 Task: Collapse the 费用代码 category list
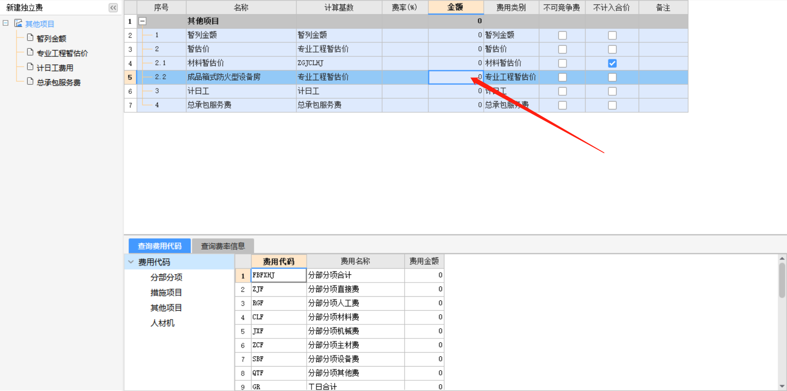[131, 262]
